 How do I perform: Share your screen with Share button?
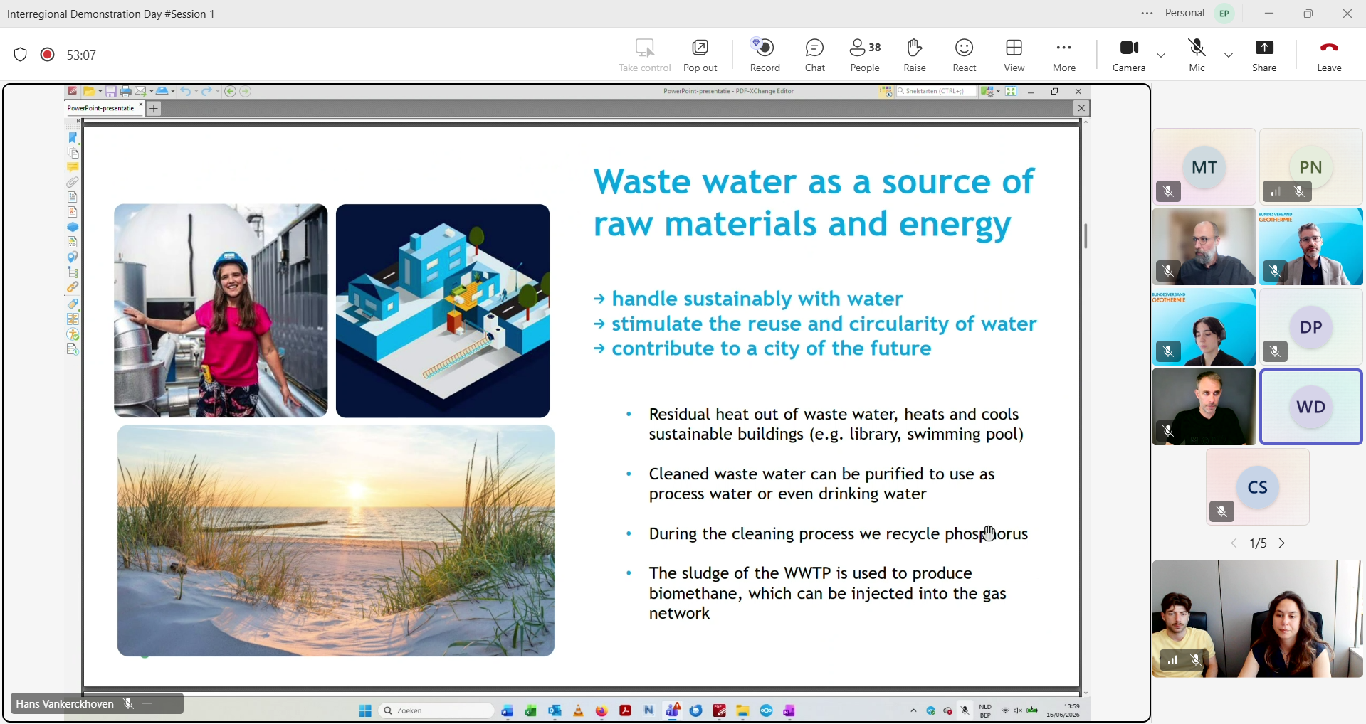(1264, 55)
